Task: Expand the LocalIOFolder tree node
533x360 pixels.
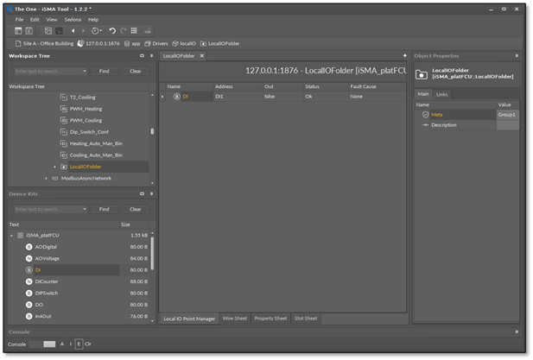Action: 54,167
